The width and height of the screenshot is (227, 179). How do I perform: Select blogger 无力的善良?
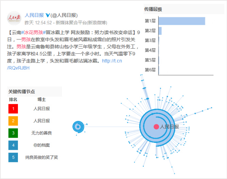tap(42, 133)
